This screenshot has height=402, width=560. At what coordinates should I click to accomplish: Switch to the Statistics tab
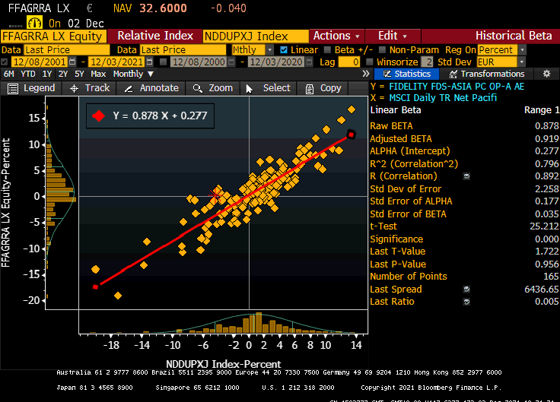[x=406, y=74]
